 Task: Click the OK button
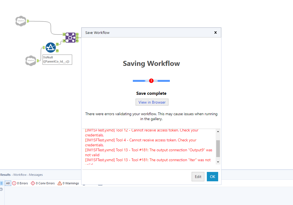[212, 177]
